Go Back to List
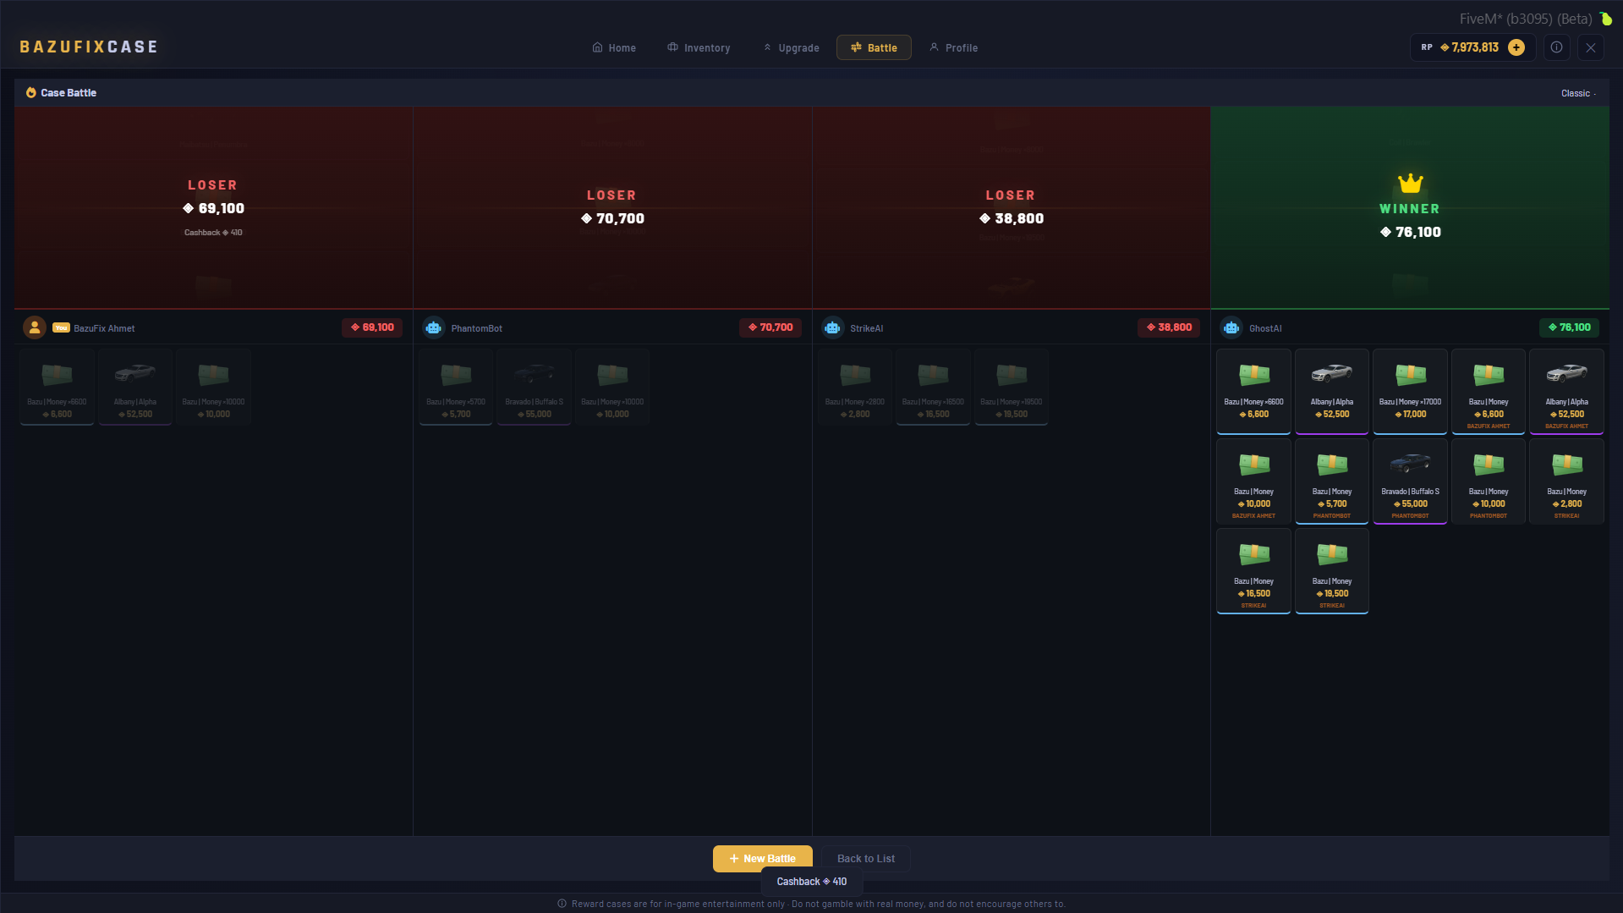The height and width of the screenshot is (913, 1623). click(x=866, y=858)
